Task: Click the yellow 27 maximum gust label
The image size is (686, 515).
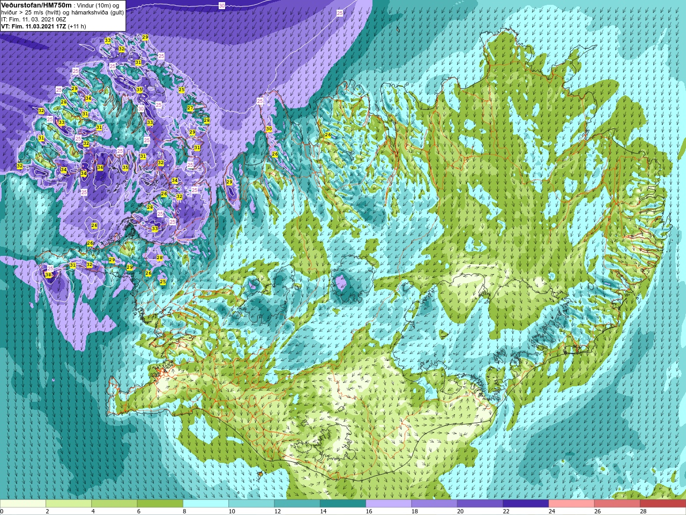Action: click(x=190, y=108)
